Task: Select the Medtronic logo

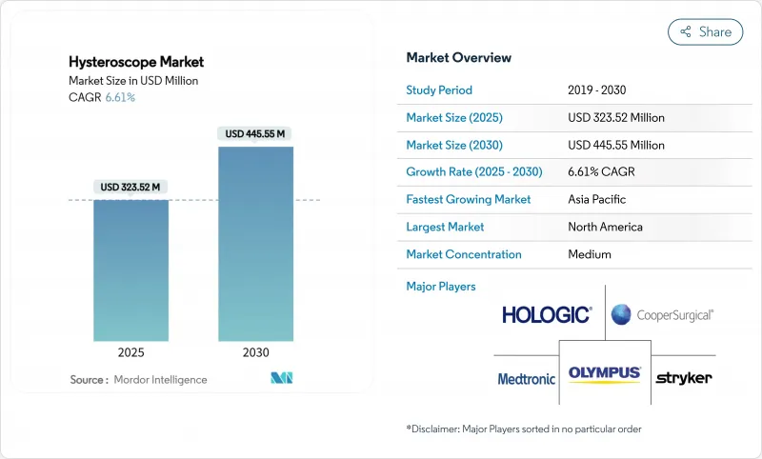Action: pos(526,378)
